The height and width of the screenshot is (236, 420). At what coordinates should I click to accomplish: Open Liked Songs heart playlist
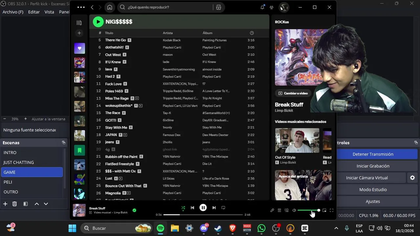tap(79, 48)
